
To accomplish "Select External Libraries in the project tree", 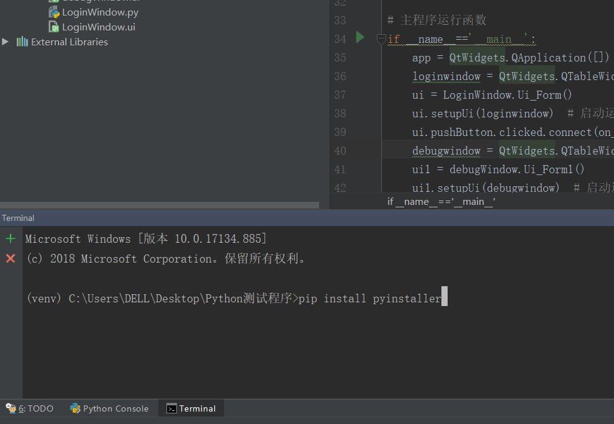I will pos(70,42).
